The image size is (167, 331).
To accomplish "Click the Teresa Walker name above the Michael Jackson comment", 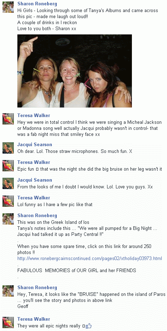I will [34, 115].
